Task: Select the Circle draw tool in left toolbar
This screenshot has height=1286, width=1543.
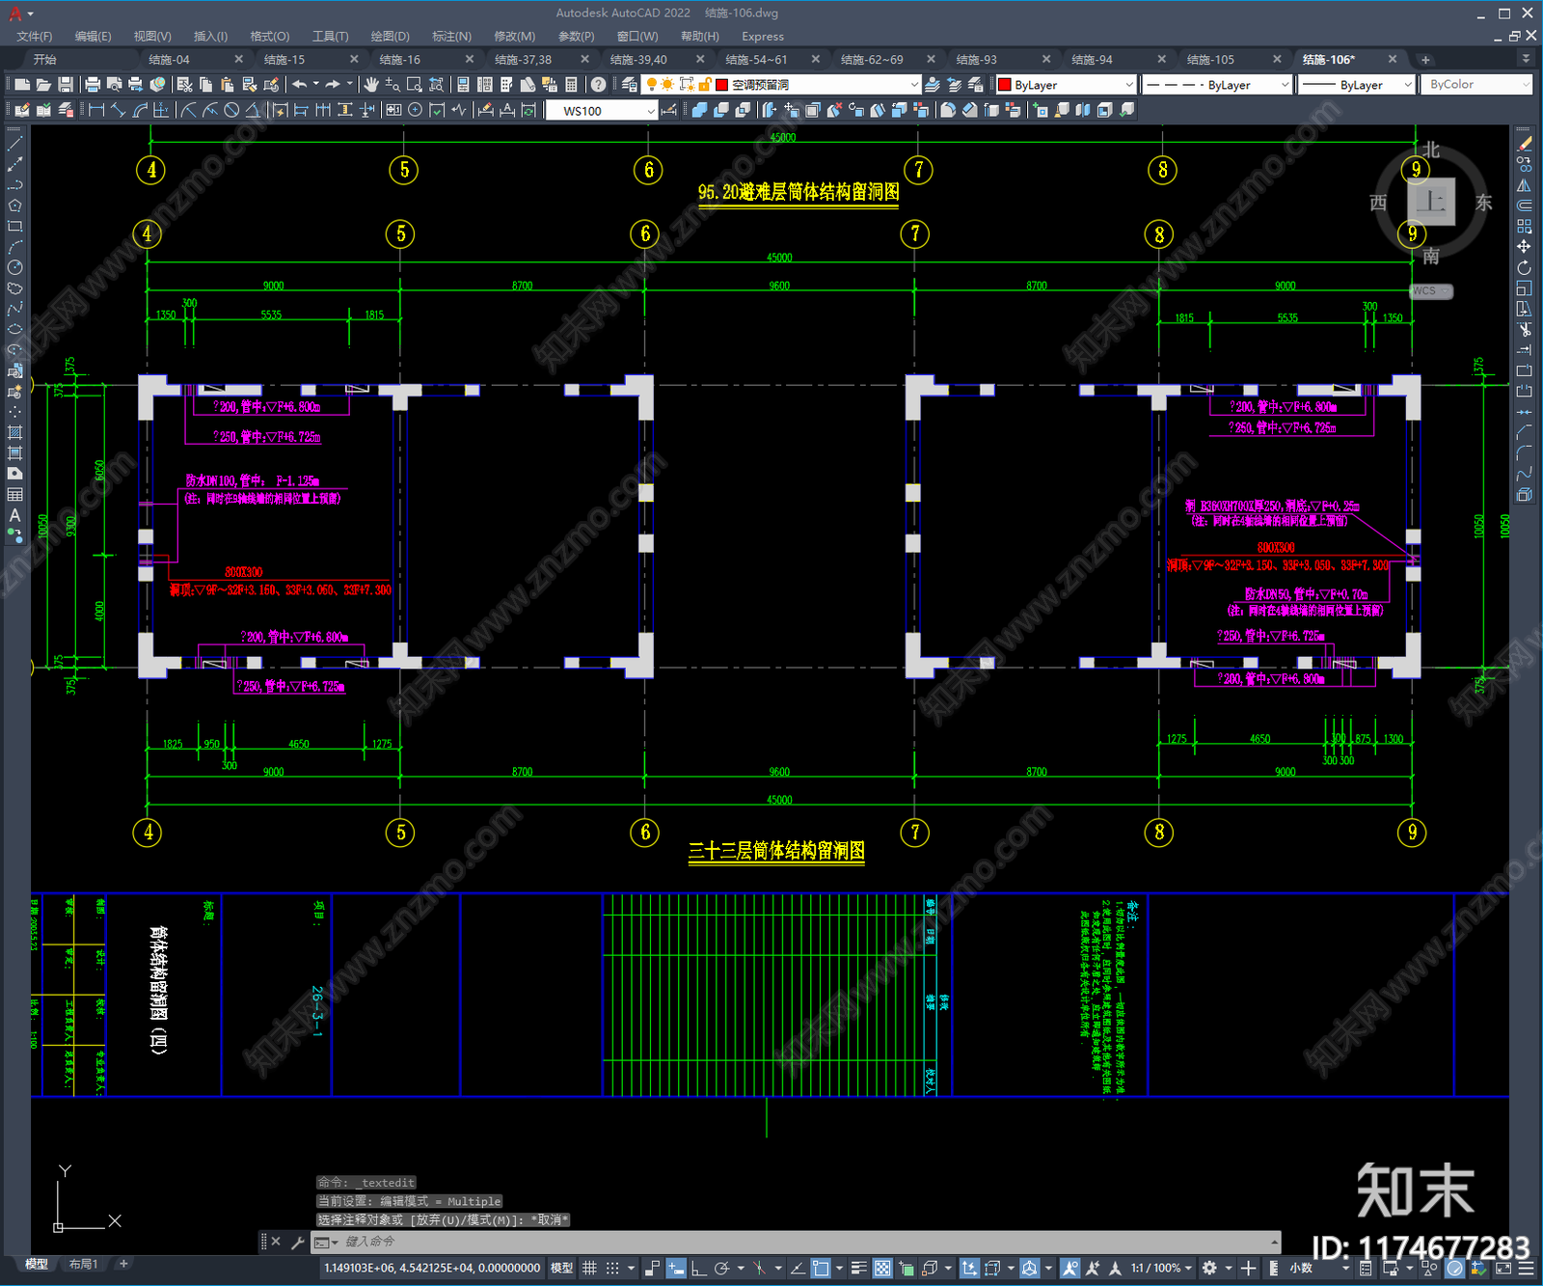Action: (14, 267)
